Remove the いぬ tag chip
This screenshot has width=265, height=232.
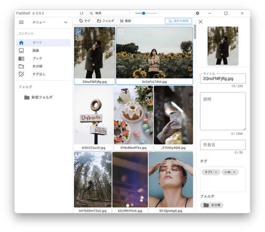[234, 172]
